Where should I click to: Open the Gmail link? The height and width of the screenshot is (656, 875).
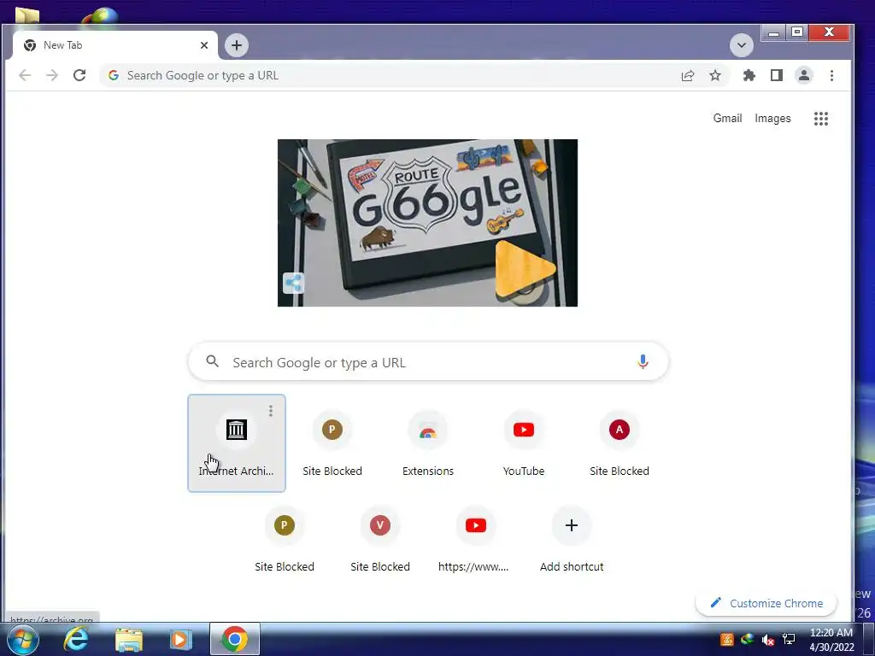(727, 118)
